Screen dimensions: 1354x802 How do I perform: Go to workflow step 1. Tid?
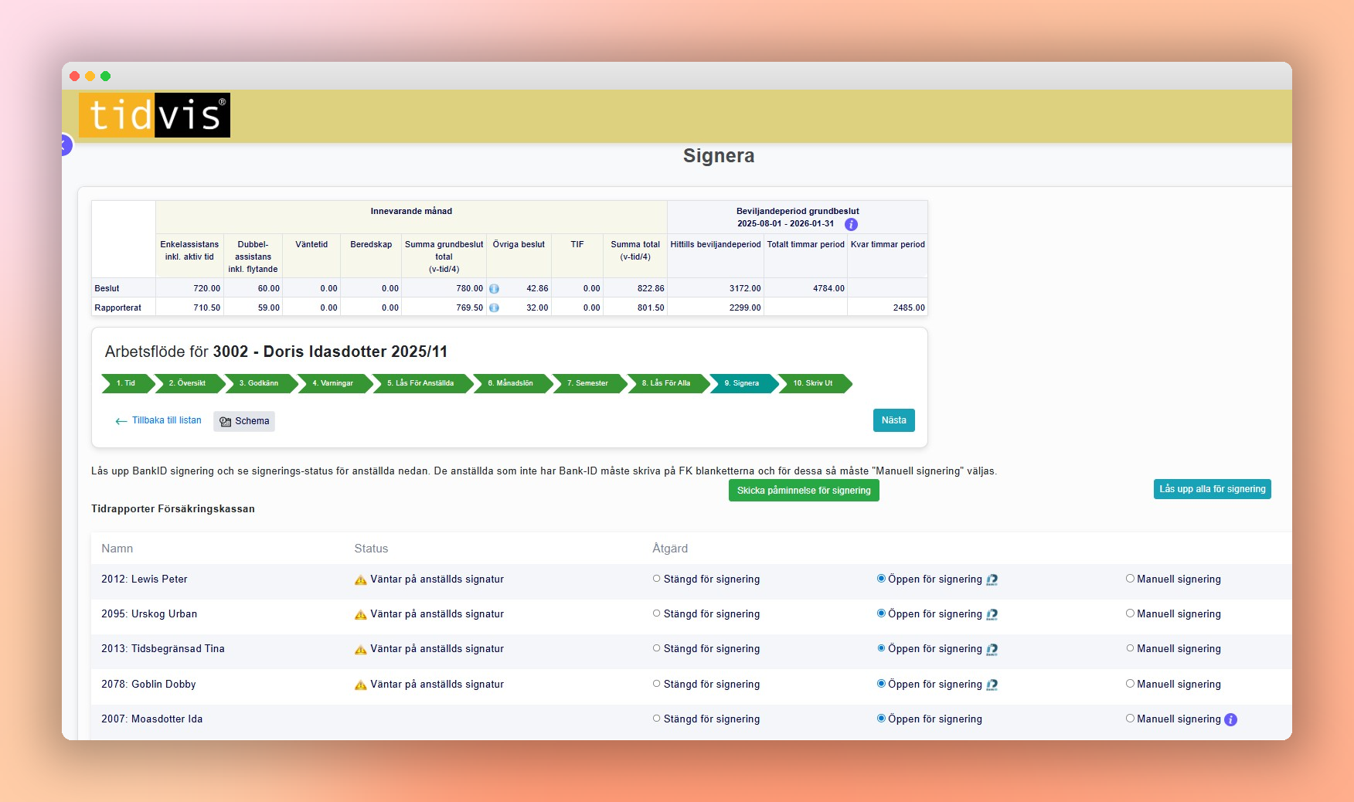(x=126, y=383)
